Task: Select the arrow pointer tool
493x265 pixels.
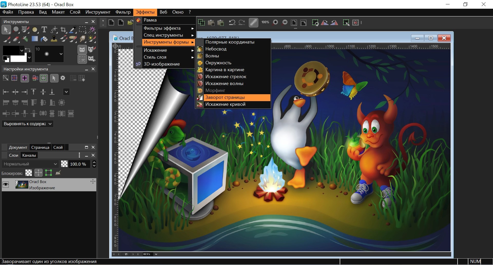Action: pyautogui.click(x=6, y=30)
